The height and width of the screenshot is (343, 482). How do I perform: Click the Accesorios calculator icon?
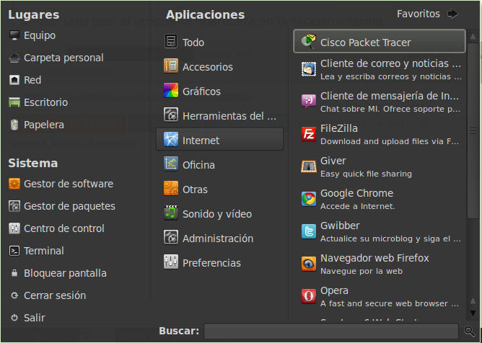click(171, 66)
